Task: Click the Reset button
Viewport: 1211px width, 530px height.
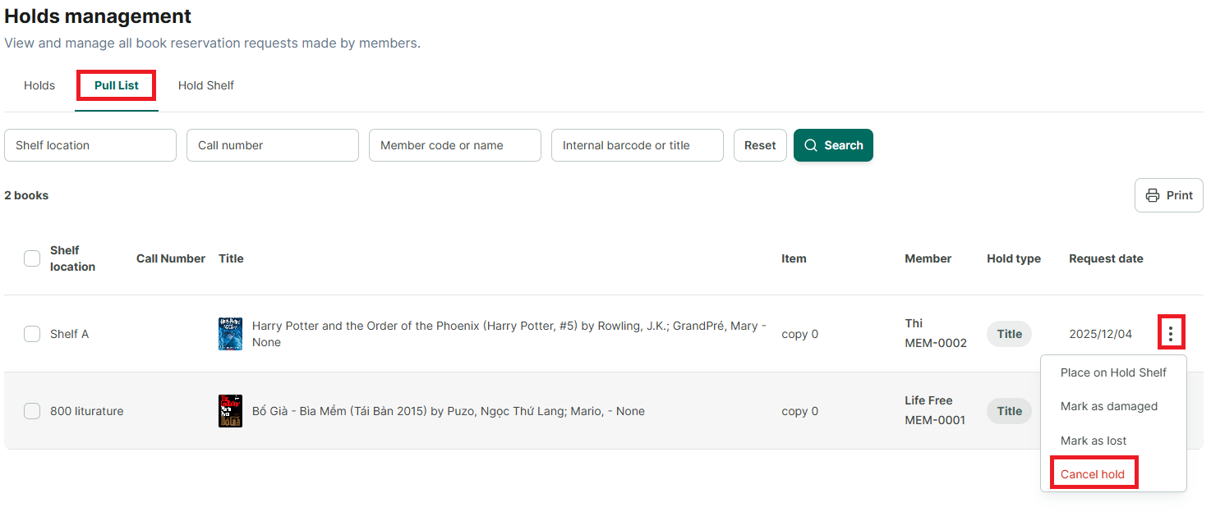Action: pyautogui.click(x=760, y=145)
